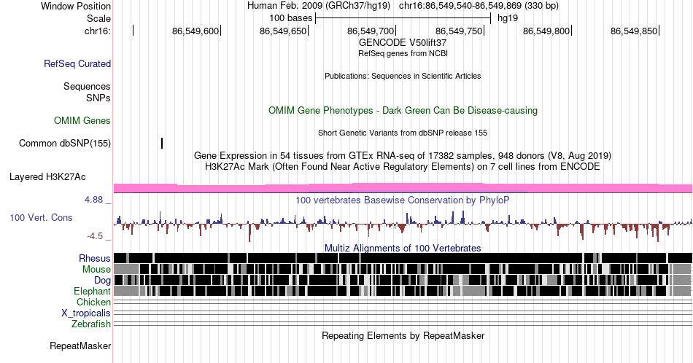Click the Rhesus alignment block row

[403, 258]
